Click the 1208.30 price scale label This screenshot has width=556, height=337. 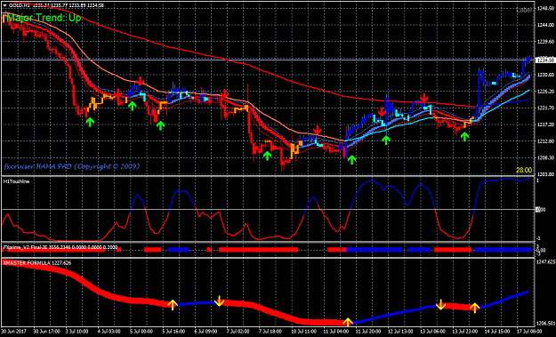tap(545, 157)
